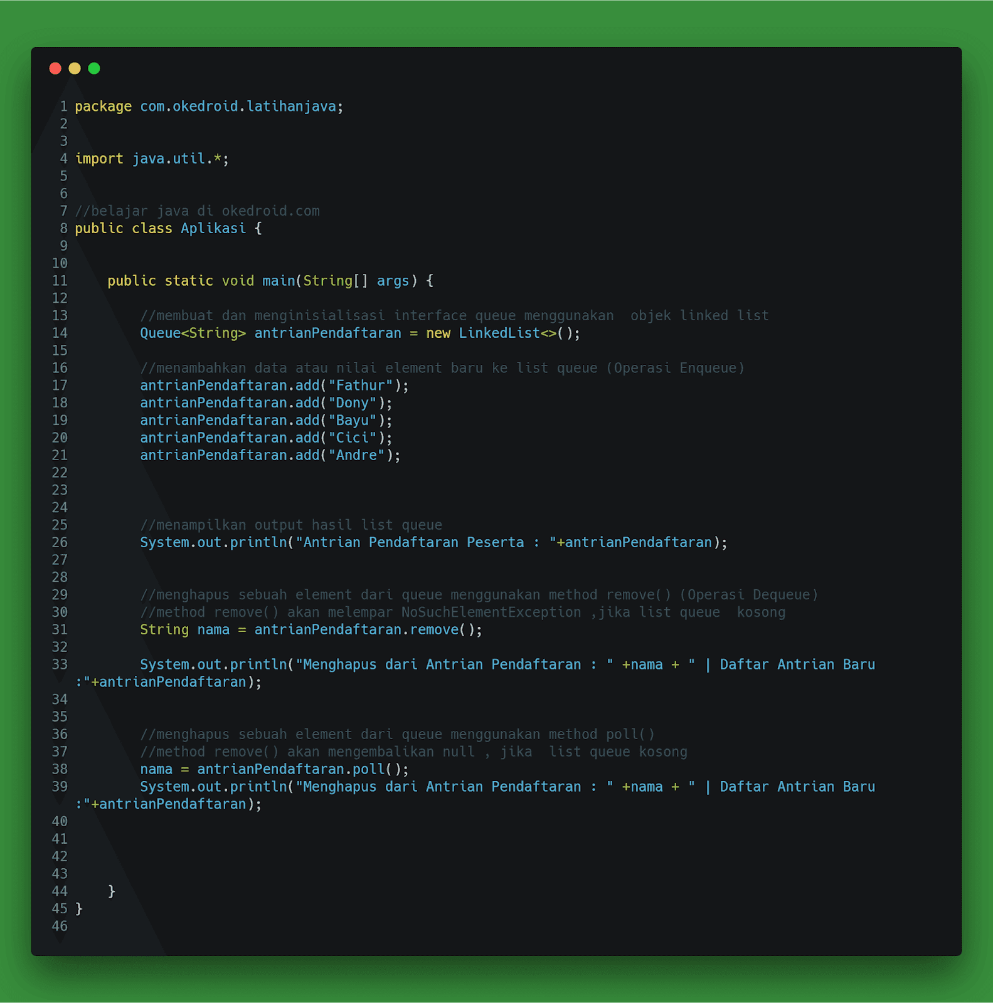Screen dimensions: 993x1003
Task: Click println statement on line 39
Action: [x=475, y=796]
